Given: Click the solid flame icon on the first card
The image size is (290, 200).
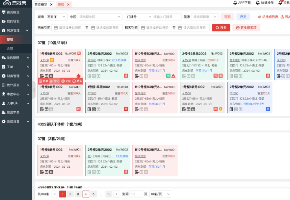Looking at the screenshot, I should point(78,76).
